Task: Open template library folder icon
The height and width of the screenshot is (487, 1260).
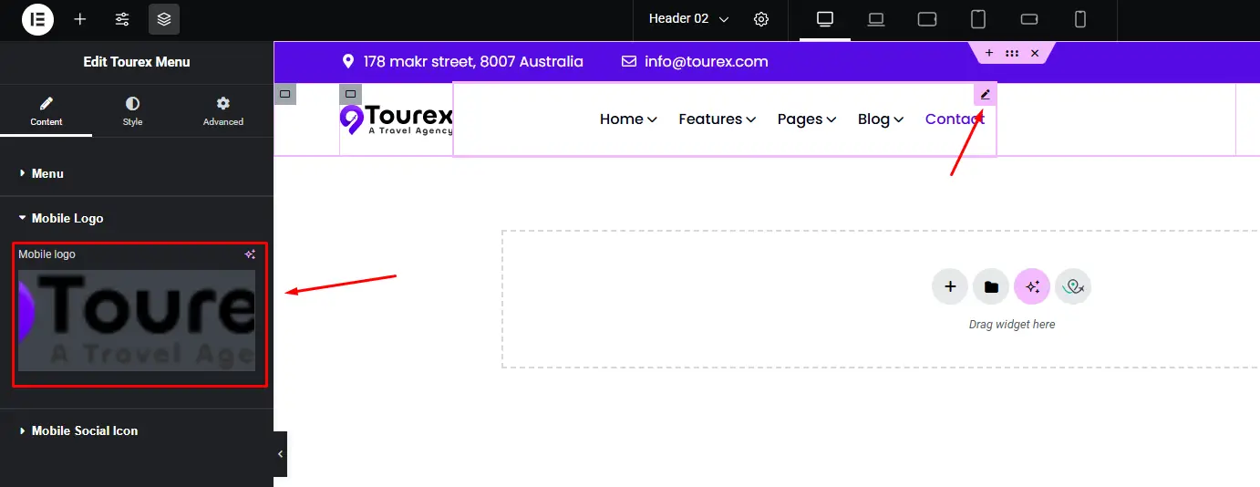Action: [991, 286]
